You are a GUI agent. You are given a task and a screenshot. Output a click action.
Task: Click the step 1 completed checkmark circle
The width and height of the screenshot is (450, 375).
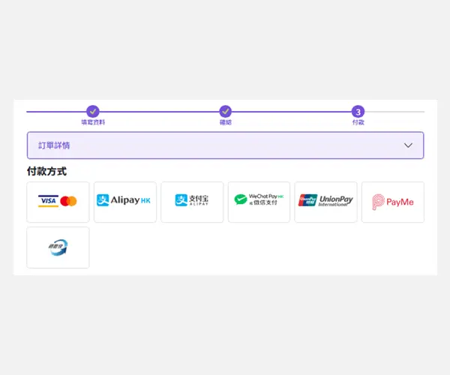tap(93, 112)
